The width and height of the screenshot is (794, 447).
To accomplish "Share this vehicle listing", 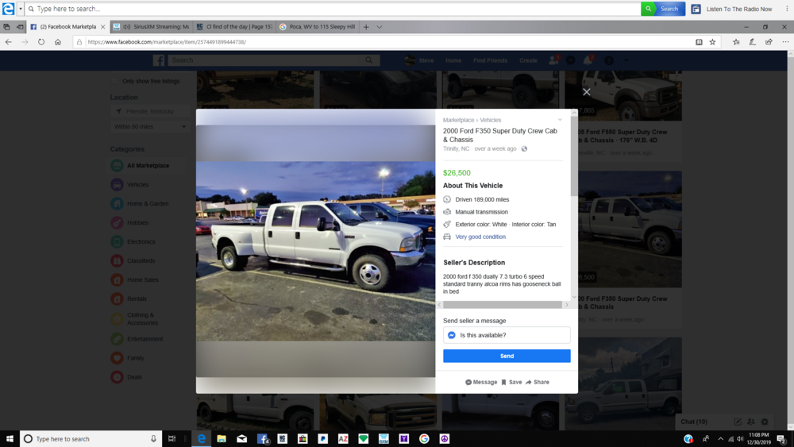I will 538,382.
